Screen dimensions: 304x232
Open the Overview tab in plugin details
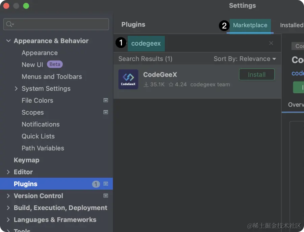click(x=296, y=105)
